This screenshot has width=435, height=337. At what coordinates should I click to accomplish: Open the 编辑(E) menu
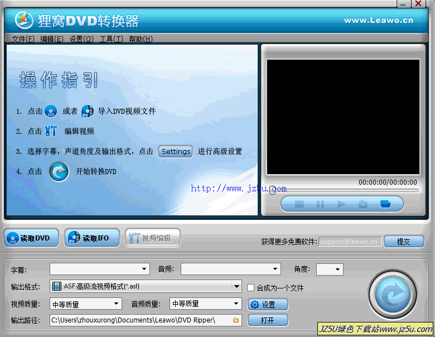(52, 39)
